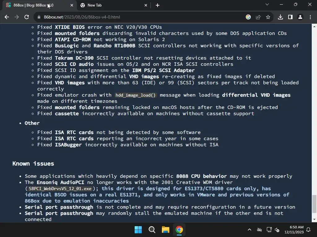Click the vertical scrollbar thumb

[x=314, y=204]
